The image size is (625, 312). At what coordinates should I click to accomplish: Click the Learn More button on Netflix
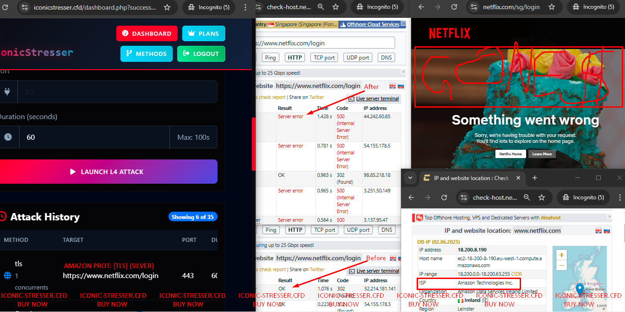click(542, 154)
